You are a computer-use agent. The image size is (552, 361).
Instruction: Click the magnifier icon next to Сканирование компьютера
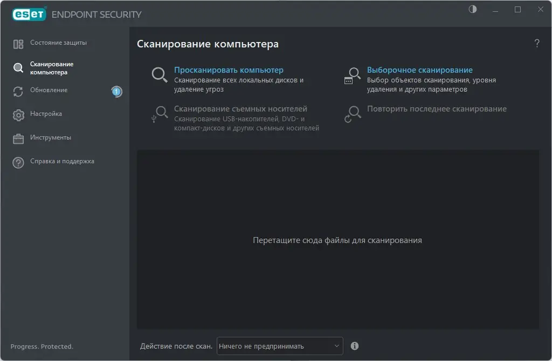click(x=17, y=67)
